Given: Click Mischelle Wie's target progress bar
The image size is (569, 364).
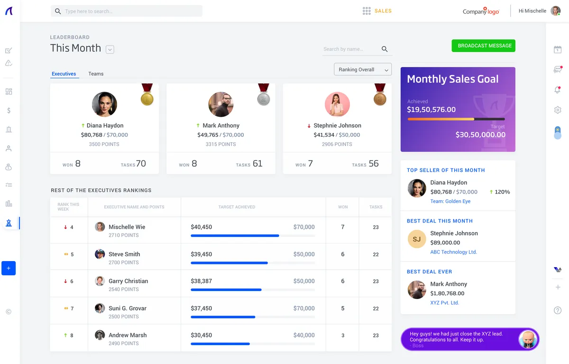Looking at the screenshot, I should point(253,235).
